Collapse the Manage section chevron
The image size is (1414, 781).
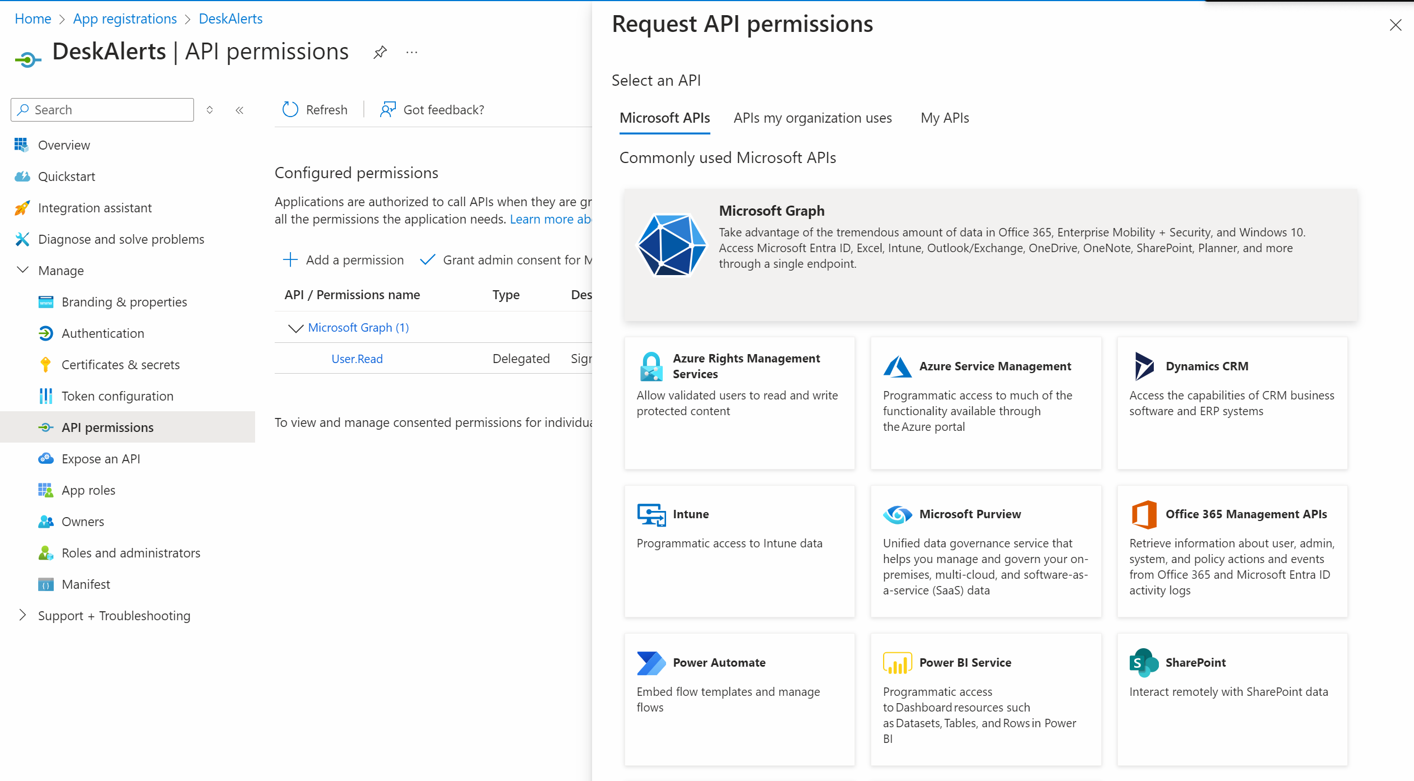click(x=22, y=270)
